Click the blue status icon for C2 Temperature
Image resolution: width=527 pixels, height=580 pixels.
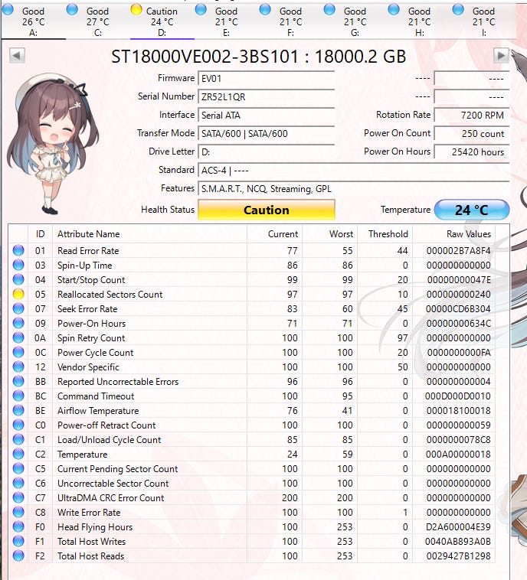[x=18, y=454]
